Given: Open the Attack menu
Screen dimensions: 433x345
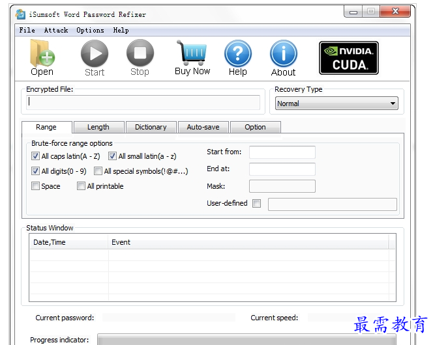Looking at the screenshot, I should click(56, 30).
